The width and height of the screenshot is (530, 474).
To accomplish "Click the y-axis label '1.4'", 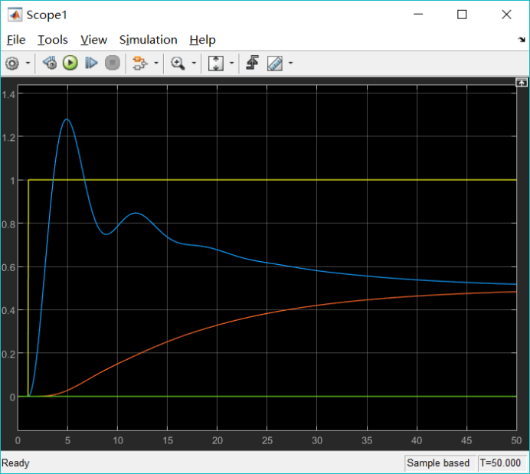I will [8, 95].
